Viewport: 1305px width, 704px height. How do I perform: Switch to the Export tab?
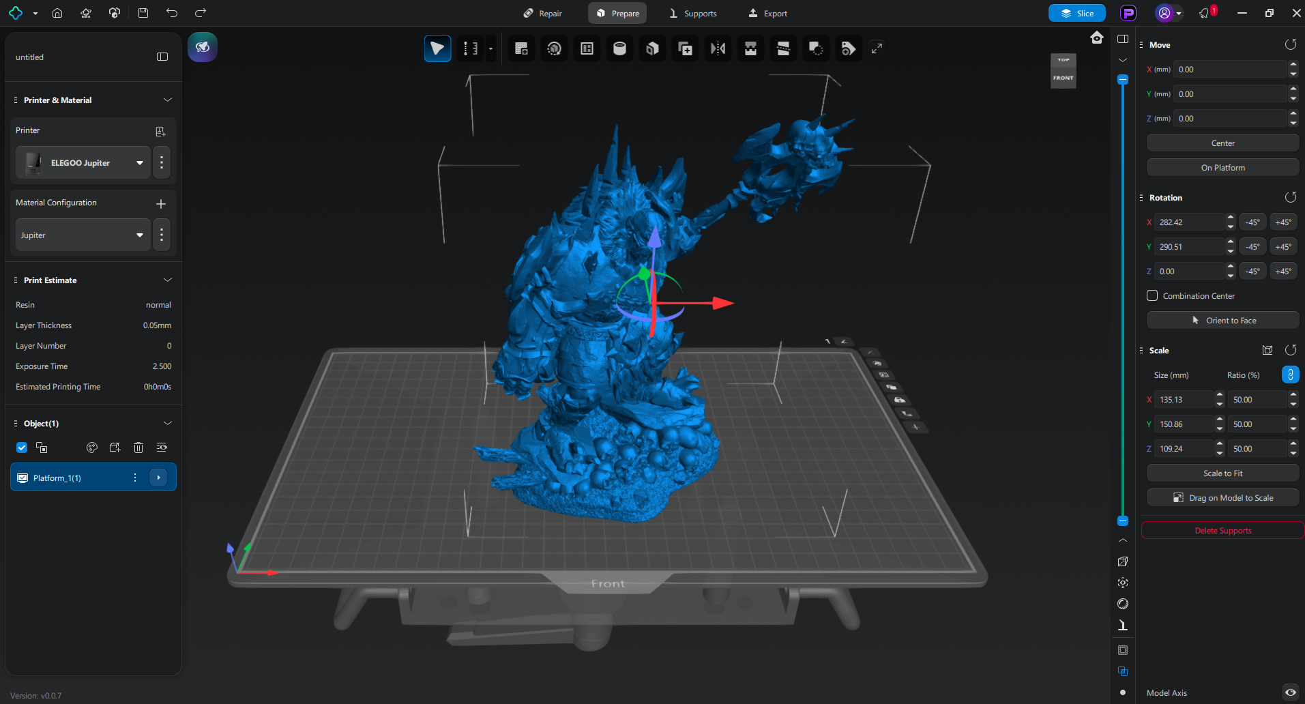[768, 14]
